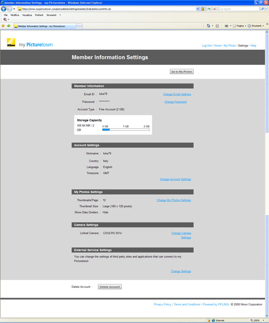Open the Strumenti menu in menu bar
Image resolution: width=269 pixels, height=323 pixels.
51,15
